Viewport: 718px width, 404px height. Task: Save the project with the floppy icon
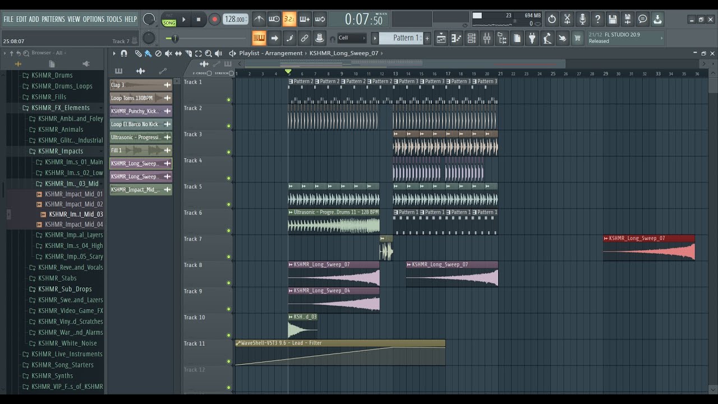click(613, 19)
